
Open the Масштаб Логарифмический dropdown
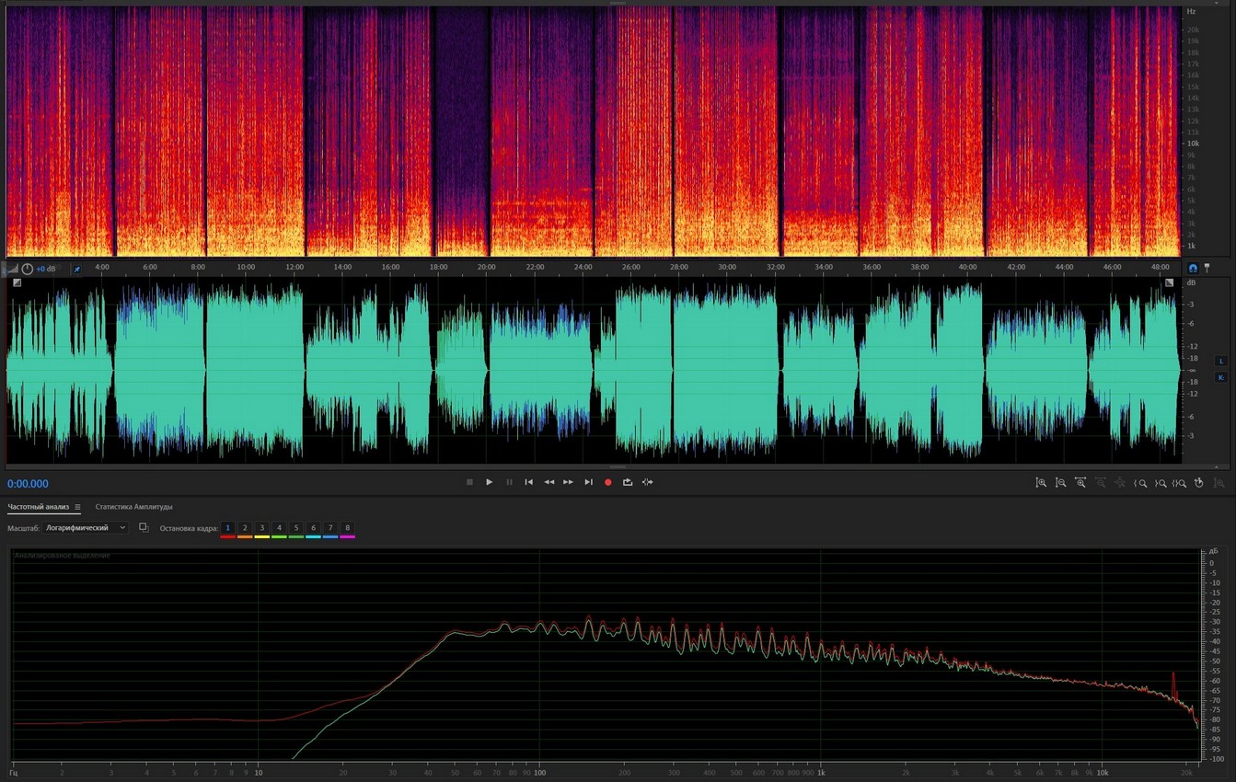click(x=85, y=528)
